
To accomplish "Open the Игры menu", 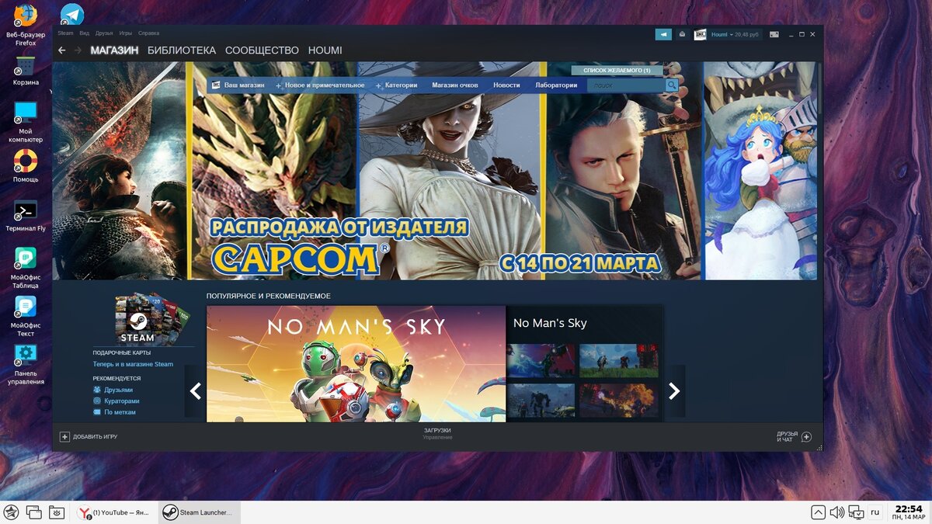I will [125, 33].
